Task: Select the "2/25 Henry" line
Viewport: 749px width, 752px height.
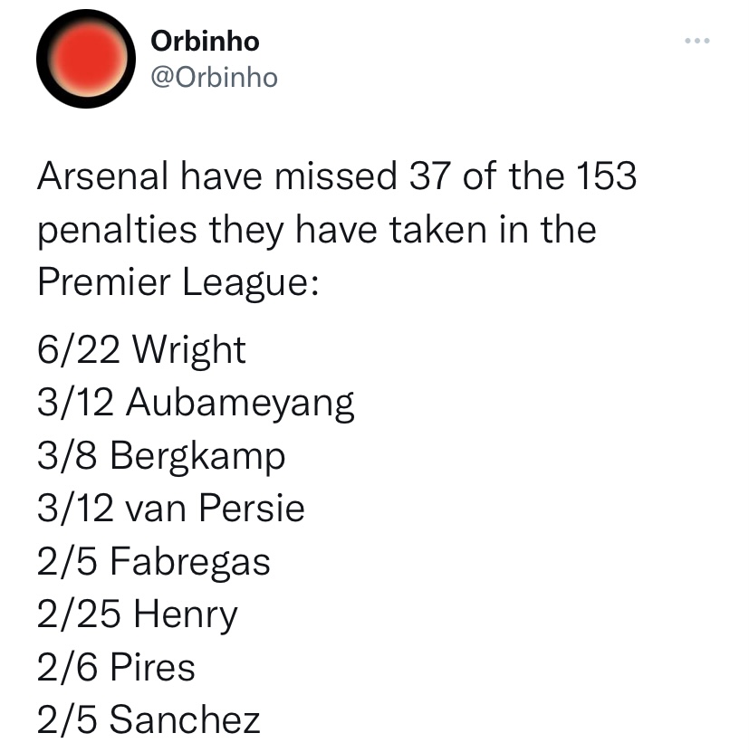Action: pos(138,614)
